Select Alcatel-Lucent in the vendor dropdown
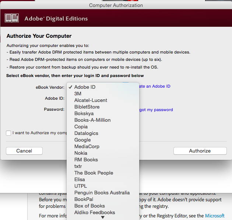This screenshot has height=220, width=232. pyautogui.click(x=91, y=100)
